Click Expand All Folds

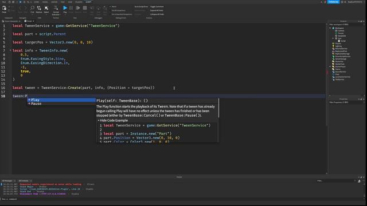(157, 10)
